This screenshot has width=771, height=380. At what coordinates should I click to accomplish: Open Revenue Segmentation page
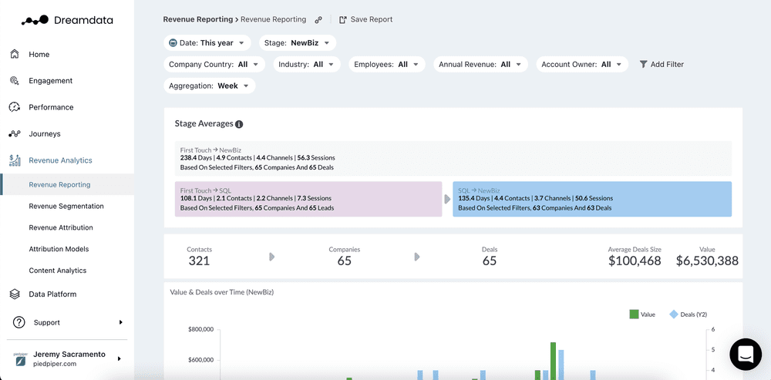click(66, 206)
